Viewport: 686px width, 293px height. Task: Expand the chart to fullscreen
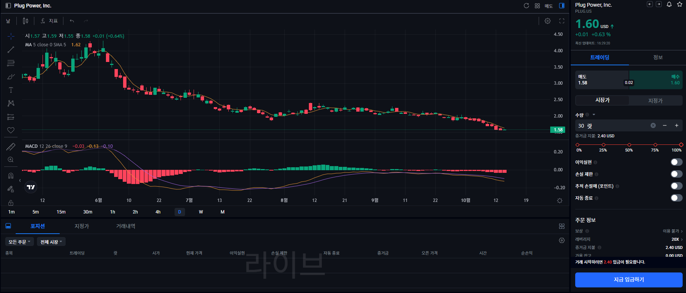coord(562,21)
